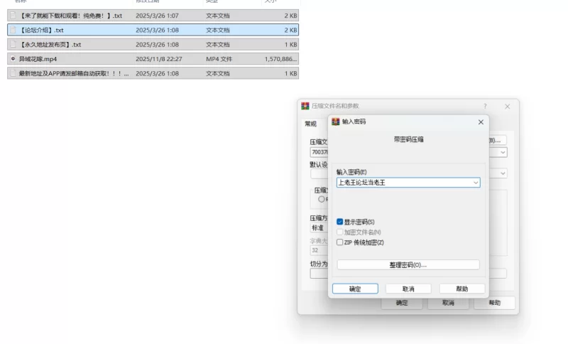Open the password history dropdown arrow
This screenshot has height=344, width=568.
coord(476,183)
